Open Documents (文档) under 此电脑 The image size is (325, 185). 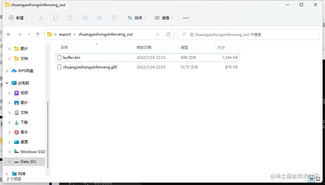pos(21,113)
